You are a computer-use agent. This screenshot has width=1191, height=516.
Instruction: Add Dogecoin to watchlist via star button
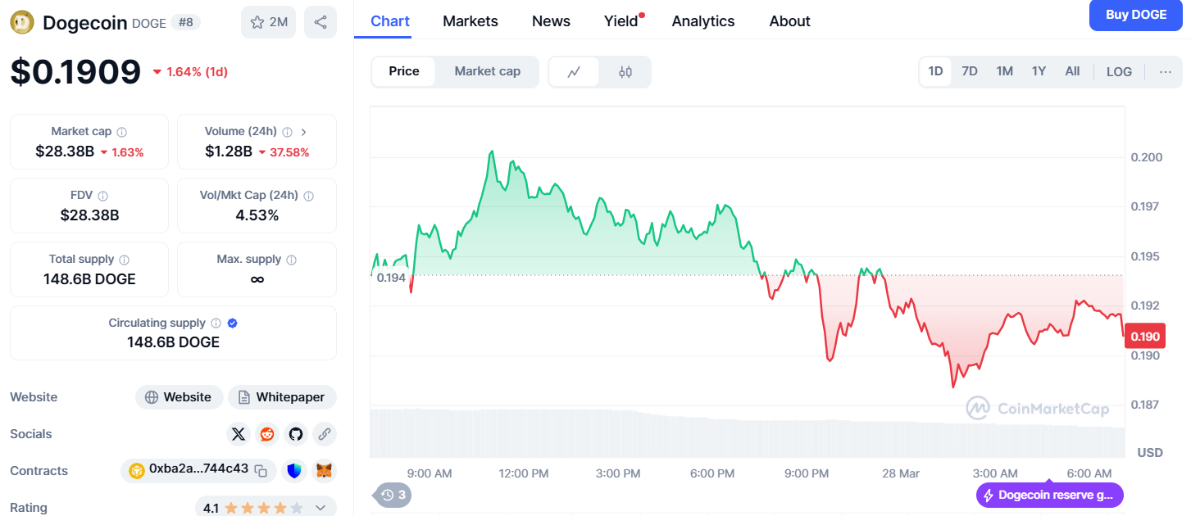click(268, 22)
